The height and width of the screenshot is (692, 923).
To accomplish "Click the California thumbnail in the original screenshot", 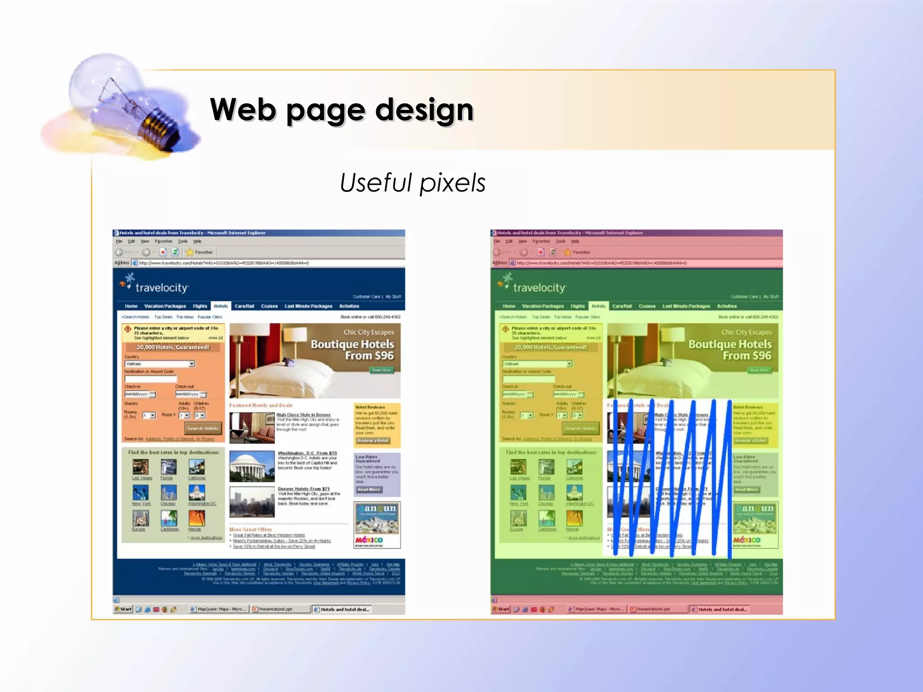I will click(196, 467).
